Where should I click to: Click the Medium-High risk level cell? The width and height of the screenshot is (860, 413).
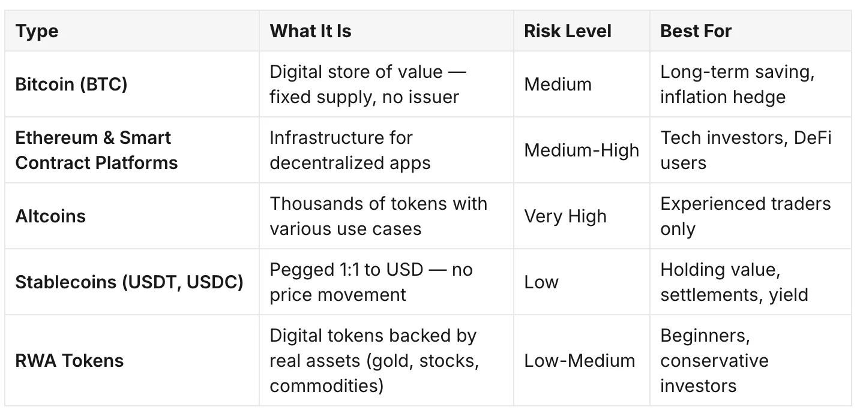click(x=582, y=150)
